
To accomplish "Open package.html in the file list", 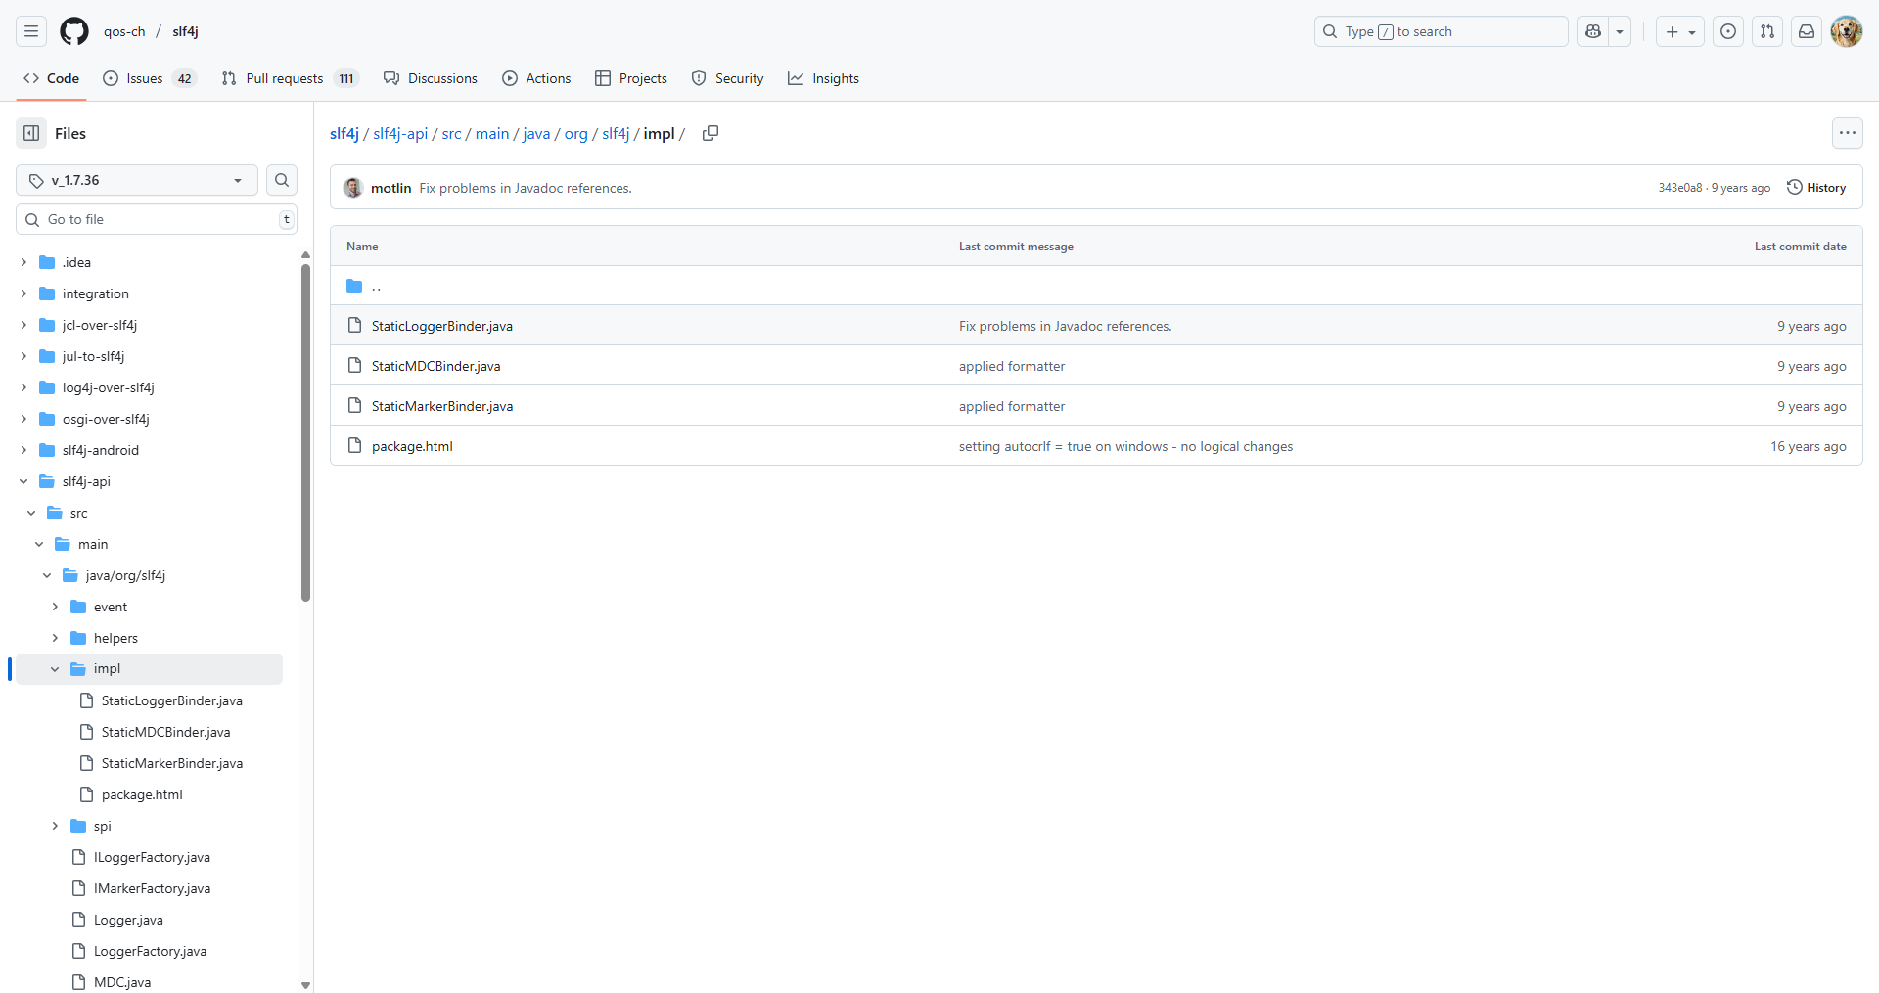I will 412,446.
